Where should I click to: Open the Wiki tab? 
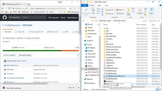tap(66, 32)
